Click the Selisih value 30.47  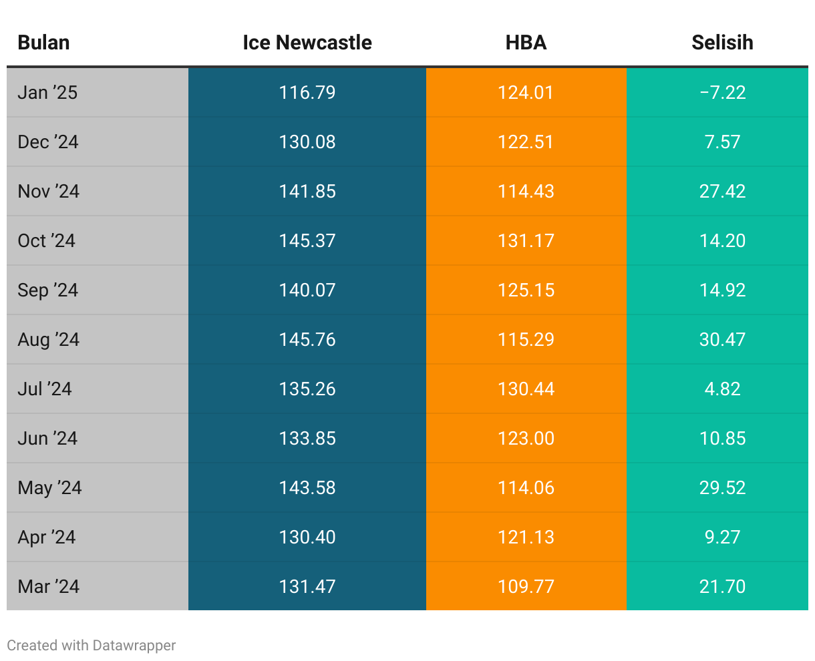pyautogui.click(x=722, y=339)
